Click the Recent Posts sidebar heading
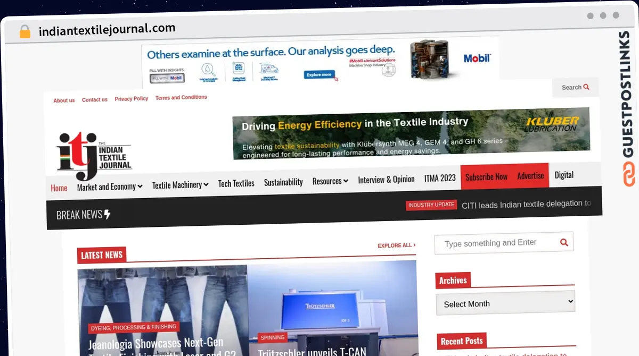639x356 pixels. coord(462,341)
